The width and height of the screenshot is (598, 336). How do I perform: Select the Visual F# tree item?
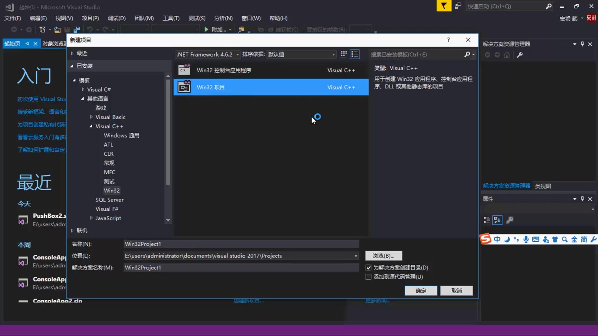107,209
